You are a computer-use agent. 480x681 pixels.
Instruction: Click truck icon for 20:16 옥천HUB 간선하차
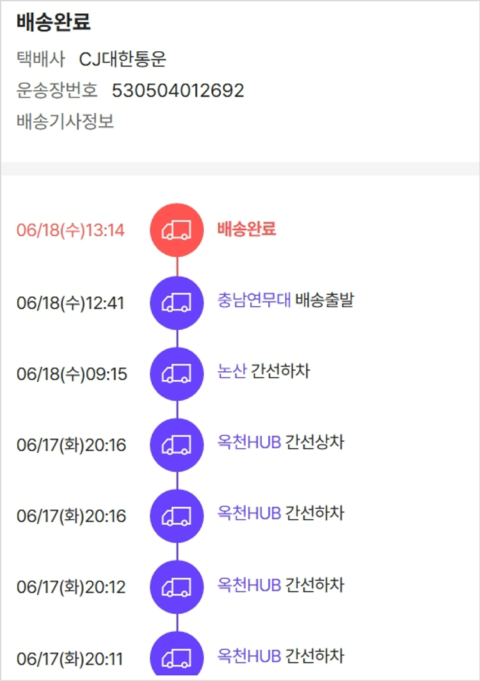[177, 516]
